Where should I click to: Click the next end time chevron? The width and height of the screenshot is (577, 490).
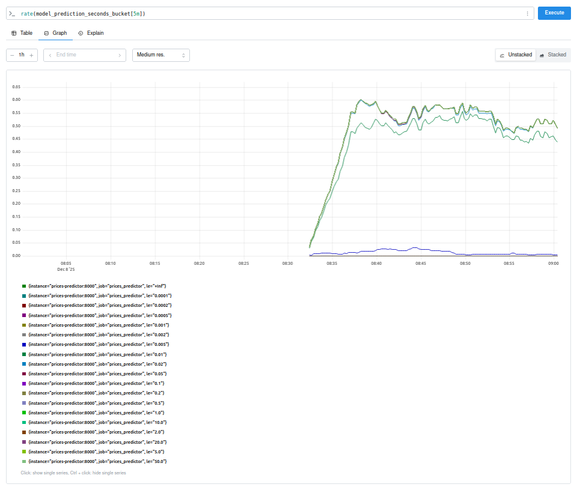coord(120,55)
